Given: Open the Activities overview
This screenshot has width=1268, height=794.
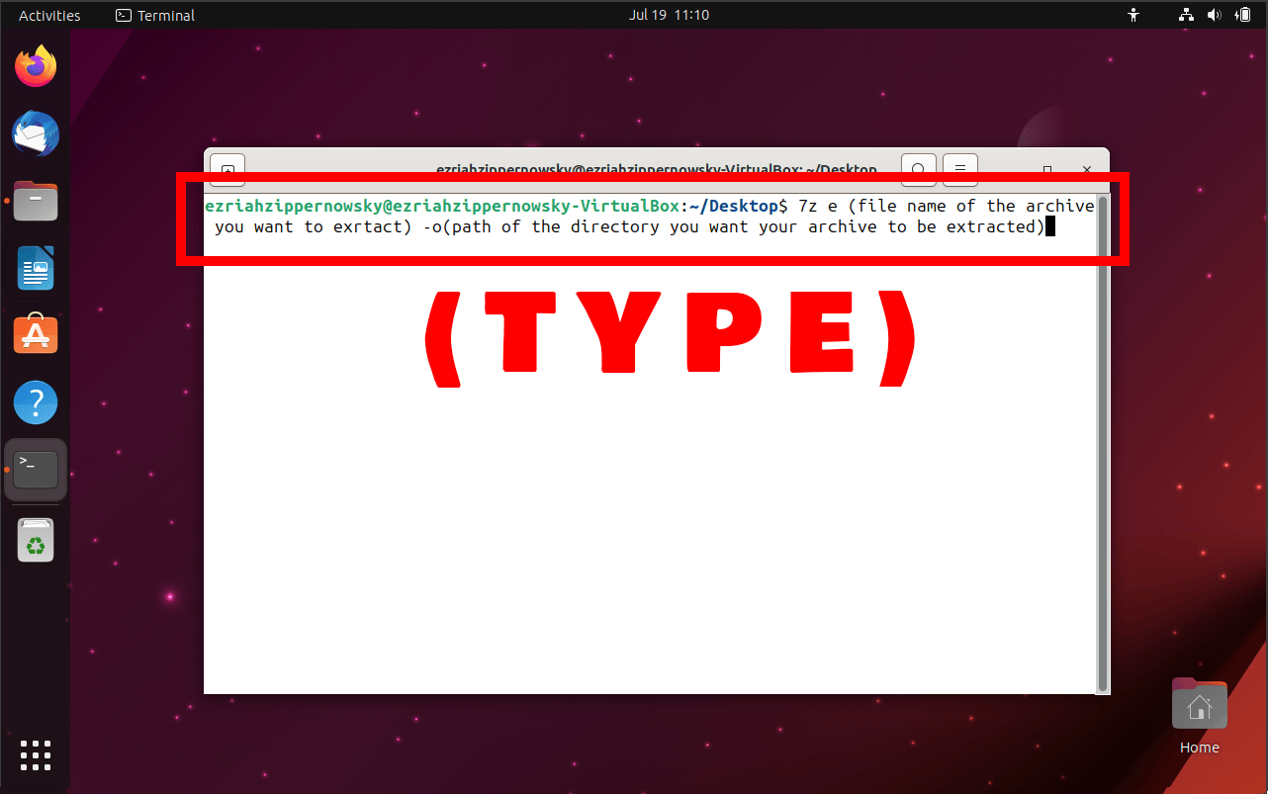Looking at the screenshot, I should (x=49, y=15).
